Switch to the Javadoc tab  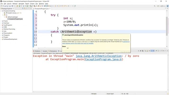tap(45, 51)
